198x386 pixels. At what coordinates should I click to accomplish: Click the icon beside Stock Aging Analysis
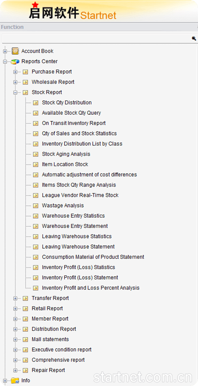point(36,154)
